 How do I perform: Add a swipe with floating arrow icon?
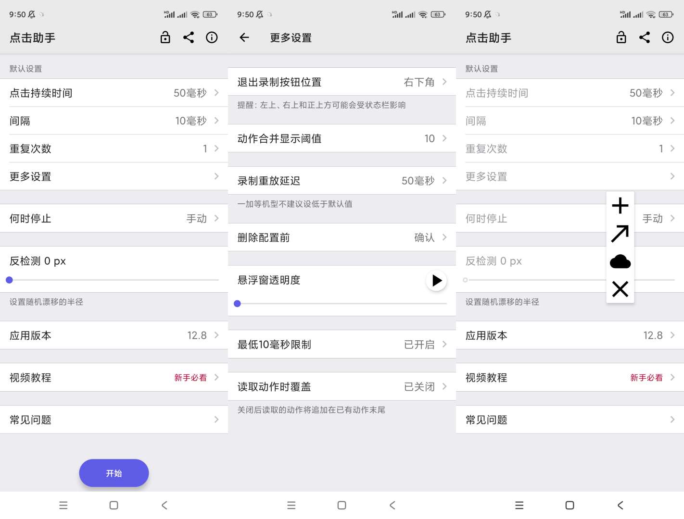coord(620,234)
